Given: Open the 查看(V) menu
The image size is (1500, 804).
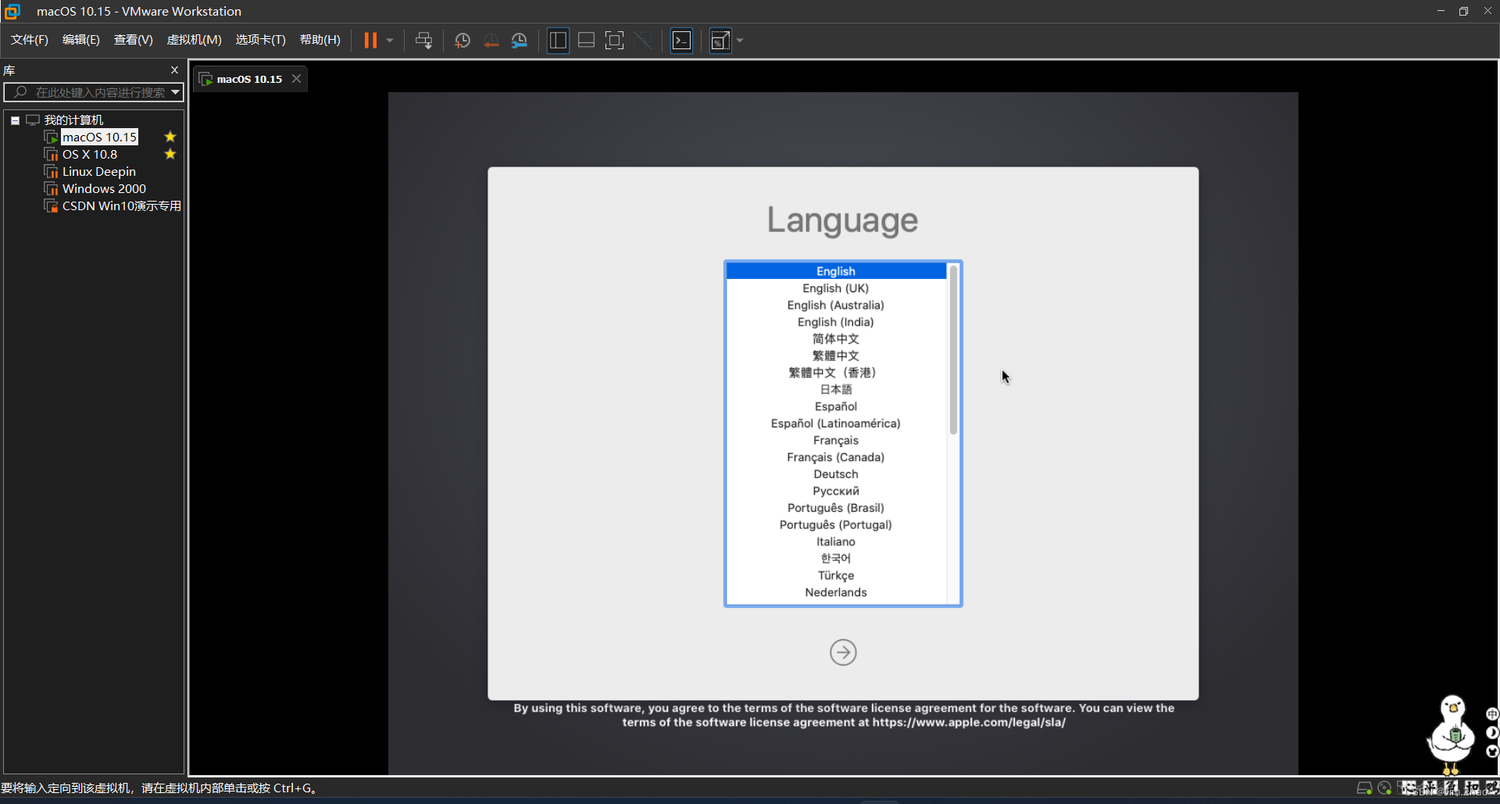Looking at the screenshot, I should click(134, 40).
